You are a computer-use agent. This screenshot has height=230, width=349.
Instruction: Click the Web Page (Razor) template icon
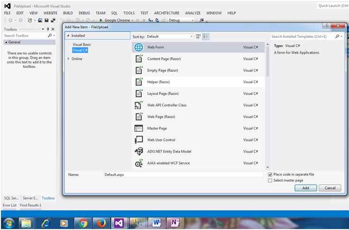(138, 117)
